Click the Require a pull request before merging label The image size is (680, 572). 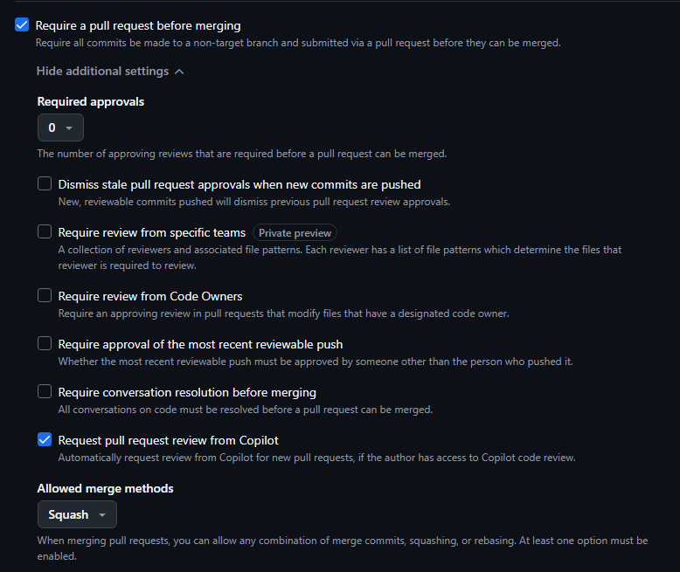[x=138, y=25]
